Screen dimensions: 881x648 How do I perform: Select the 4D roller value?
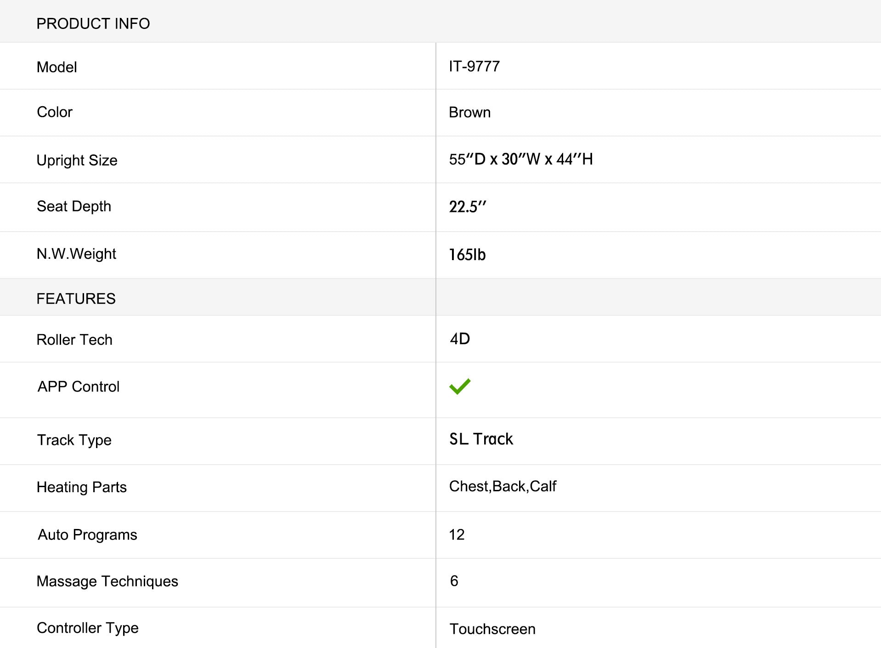460,339
